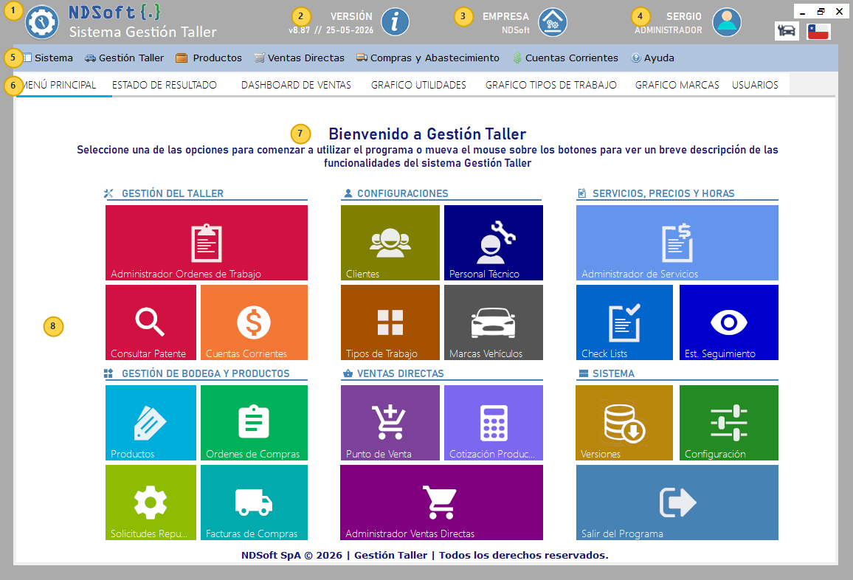
Task: Open the Ventas Directas menu
Action: click(x=300, y=58)
